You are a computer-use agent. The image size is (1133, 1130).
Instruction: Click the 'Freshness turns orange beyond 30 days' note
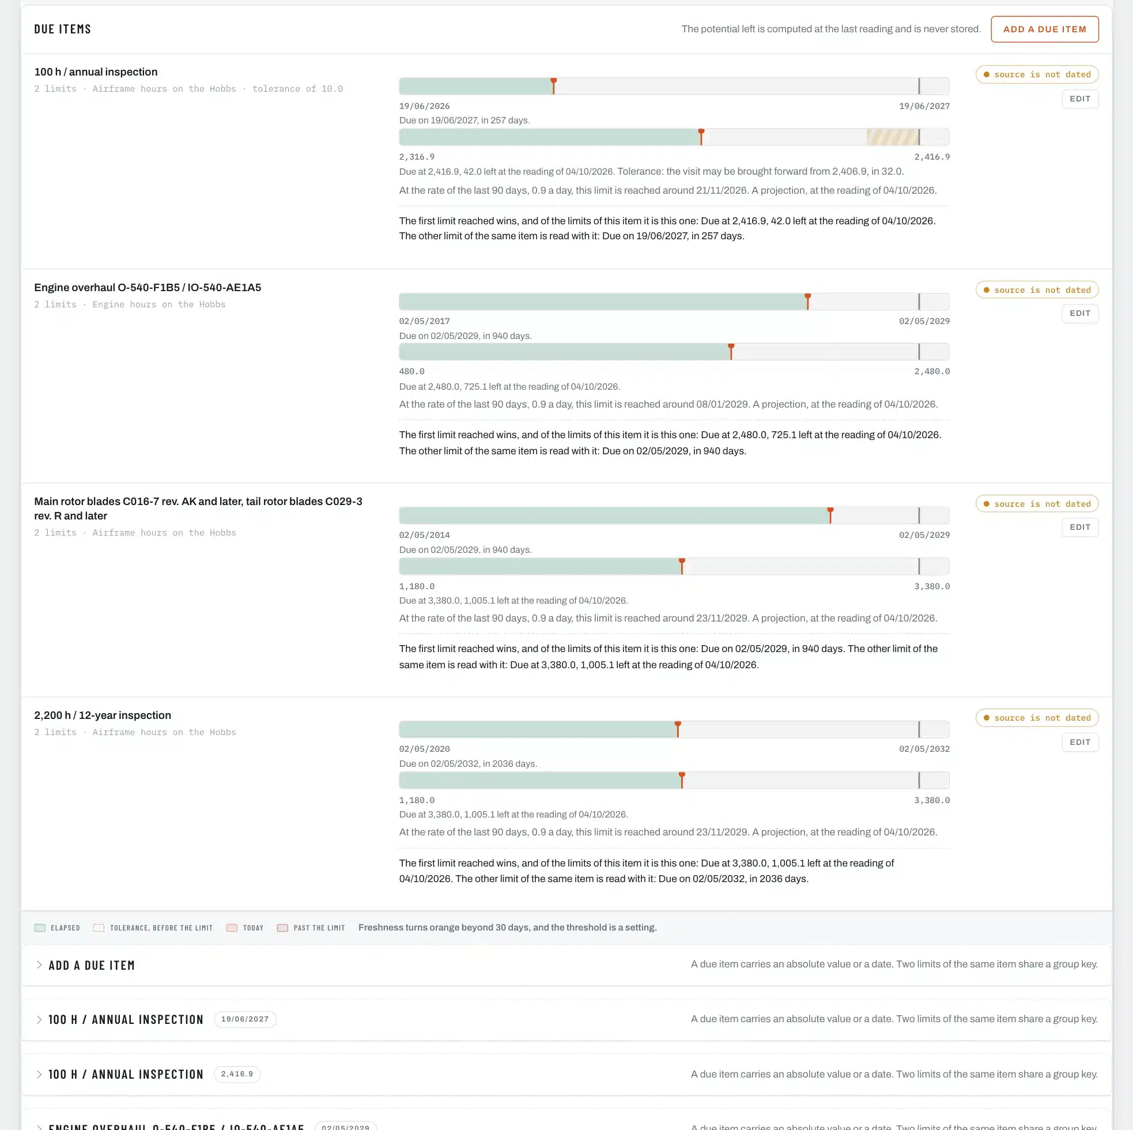pyautogui.click(x=507, y=928)
